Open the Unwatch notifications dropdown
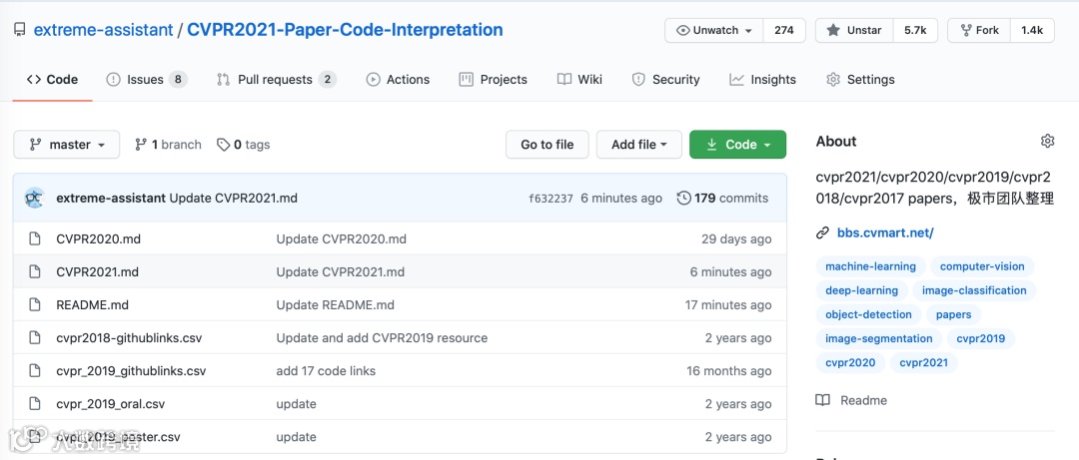Viewport: 1079px width, 460px height. (x=714, y=30)
